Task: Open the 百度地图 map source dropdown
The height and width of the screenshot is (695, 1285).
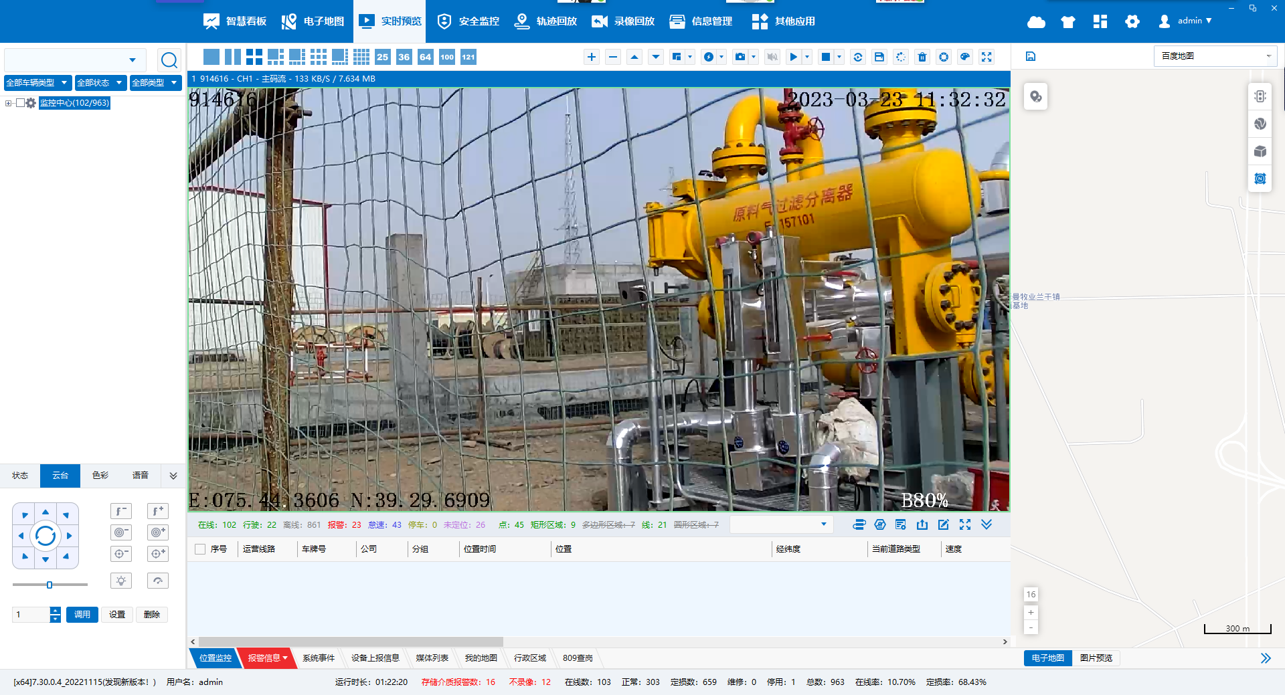Action: [1215, 56]
